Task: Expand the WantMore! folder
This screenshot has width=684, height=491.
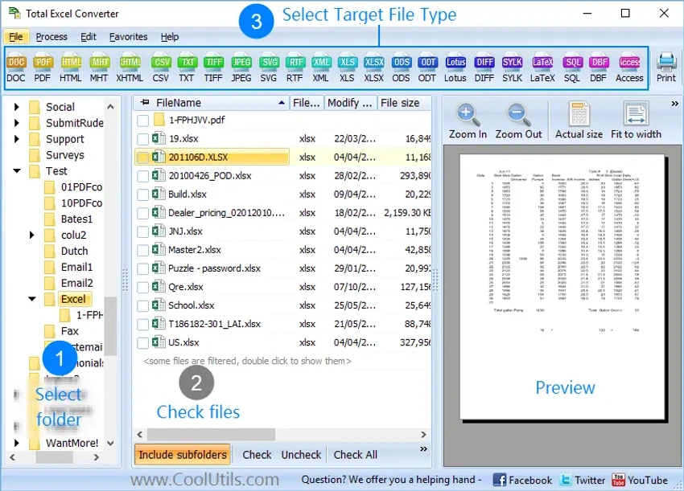Action: pos(17,443)
